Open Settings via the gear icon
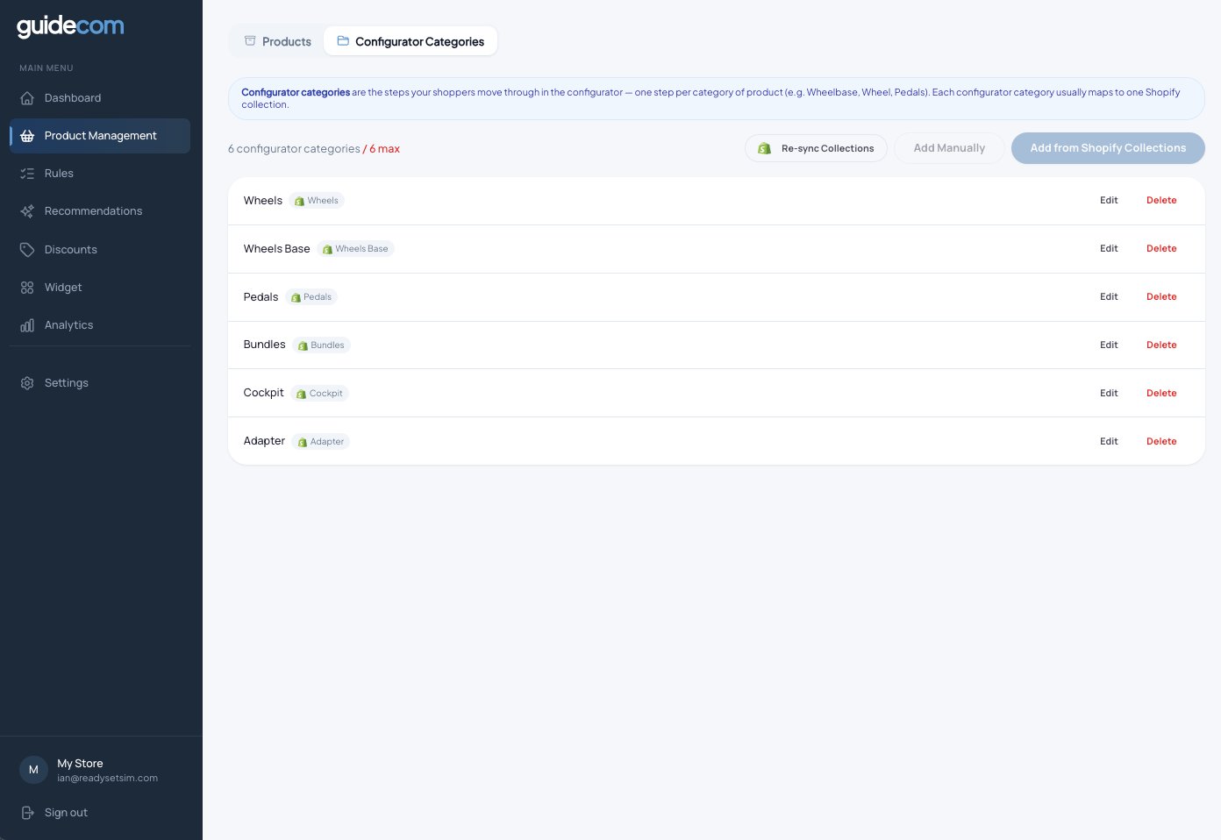The height and width of the screenshot is (840, 1221). [x=27, y=382]
